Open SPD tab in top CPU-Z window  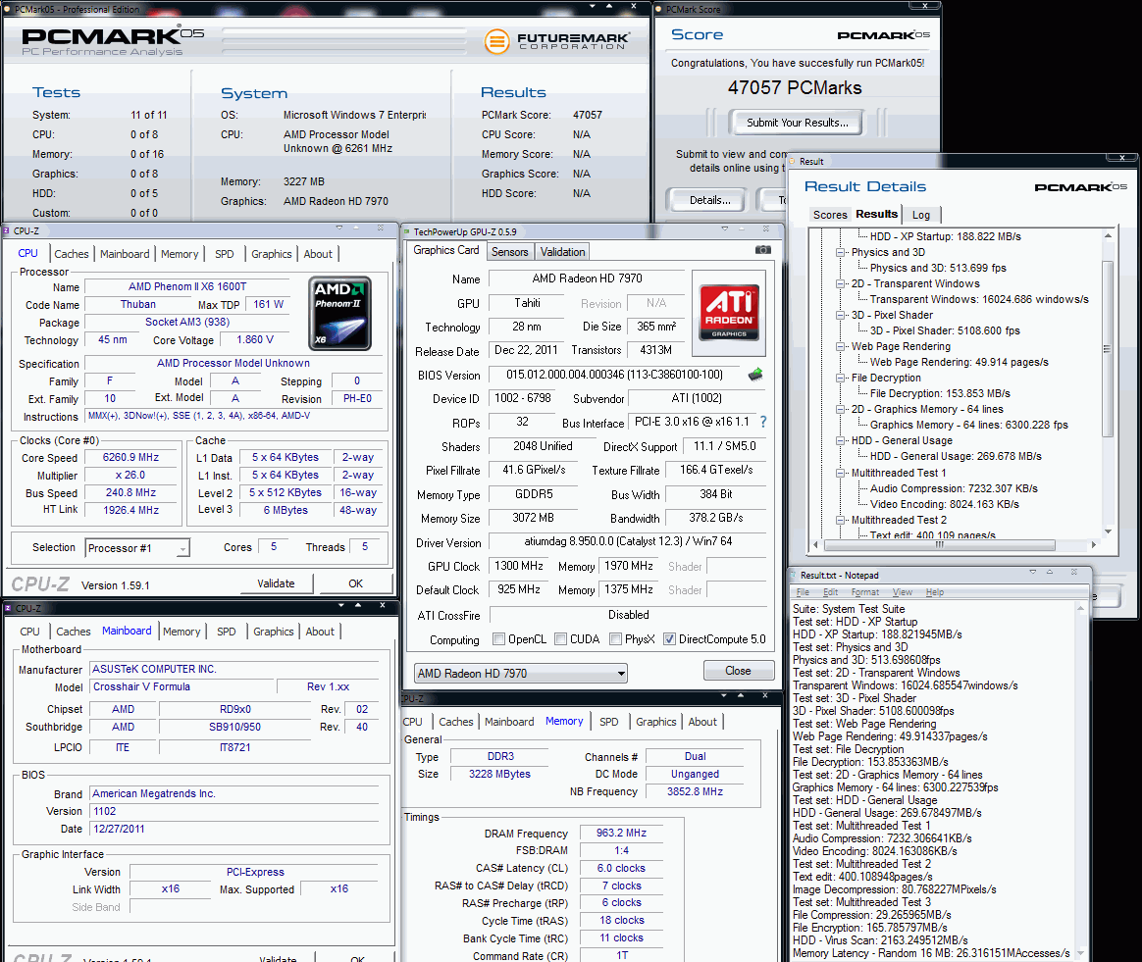coord(225,254)
